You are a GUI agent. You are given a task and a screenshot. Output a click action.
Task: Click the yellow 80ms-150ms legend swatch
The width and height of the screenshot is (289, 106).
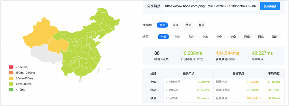click(11, 78)
